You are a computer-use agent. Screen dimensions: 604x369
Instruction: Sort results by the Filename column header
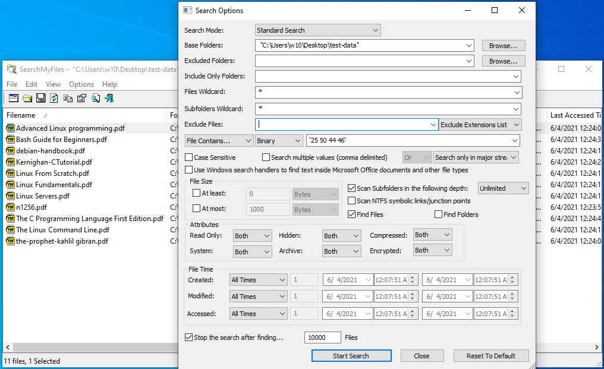[85, 115]
